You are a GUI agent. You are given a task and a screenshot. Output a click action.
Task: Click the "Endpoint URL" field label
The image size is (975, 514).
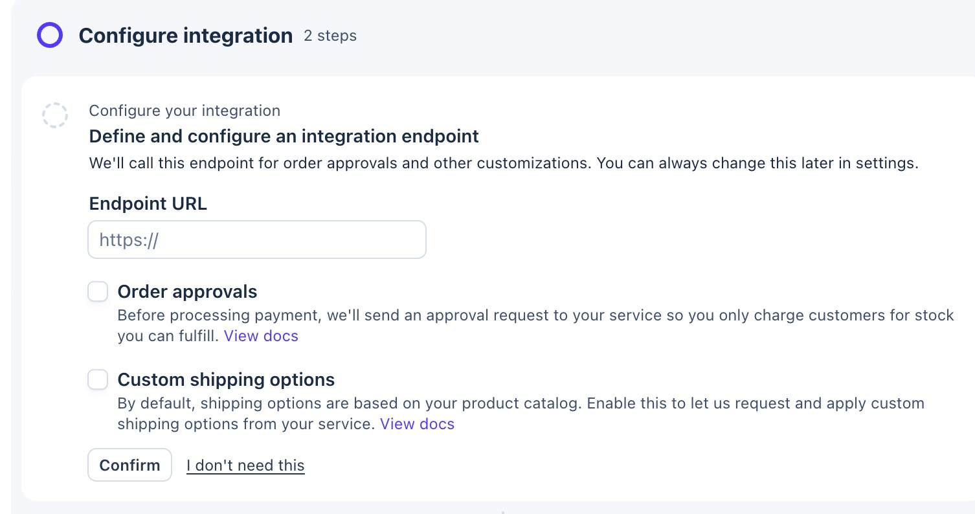(148, 203)
